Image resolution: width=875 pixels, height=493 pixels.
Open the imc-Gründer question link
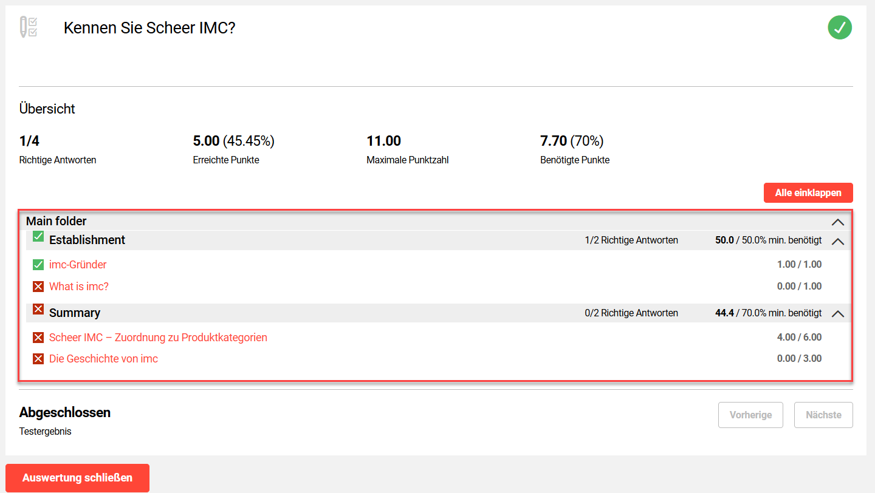coord(78,265)
